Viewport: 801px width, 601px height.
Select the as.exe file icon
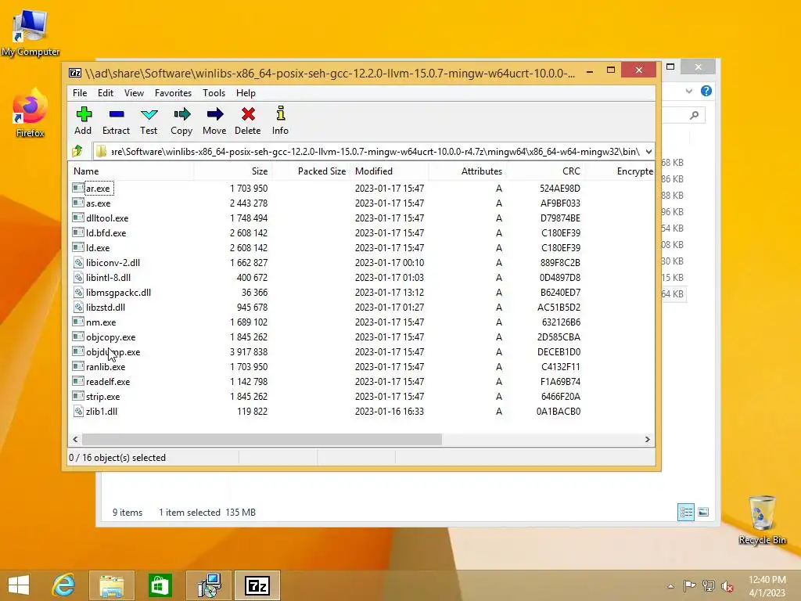(x=78, y=203)
